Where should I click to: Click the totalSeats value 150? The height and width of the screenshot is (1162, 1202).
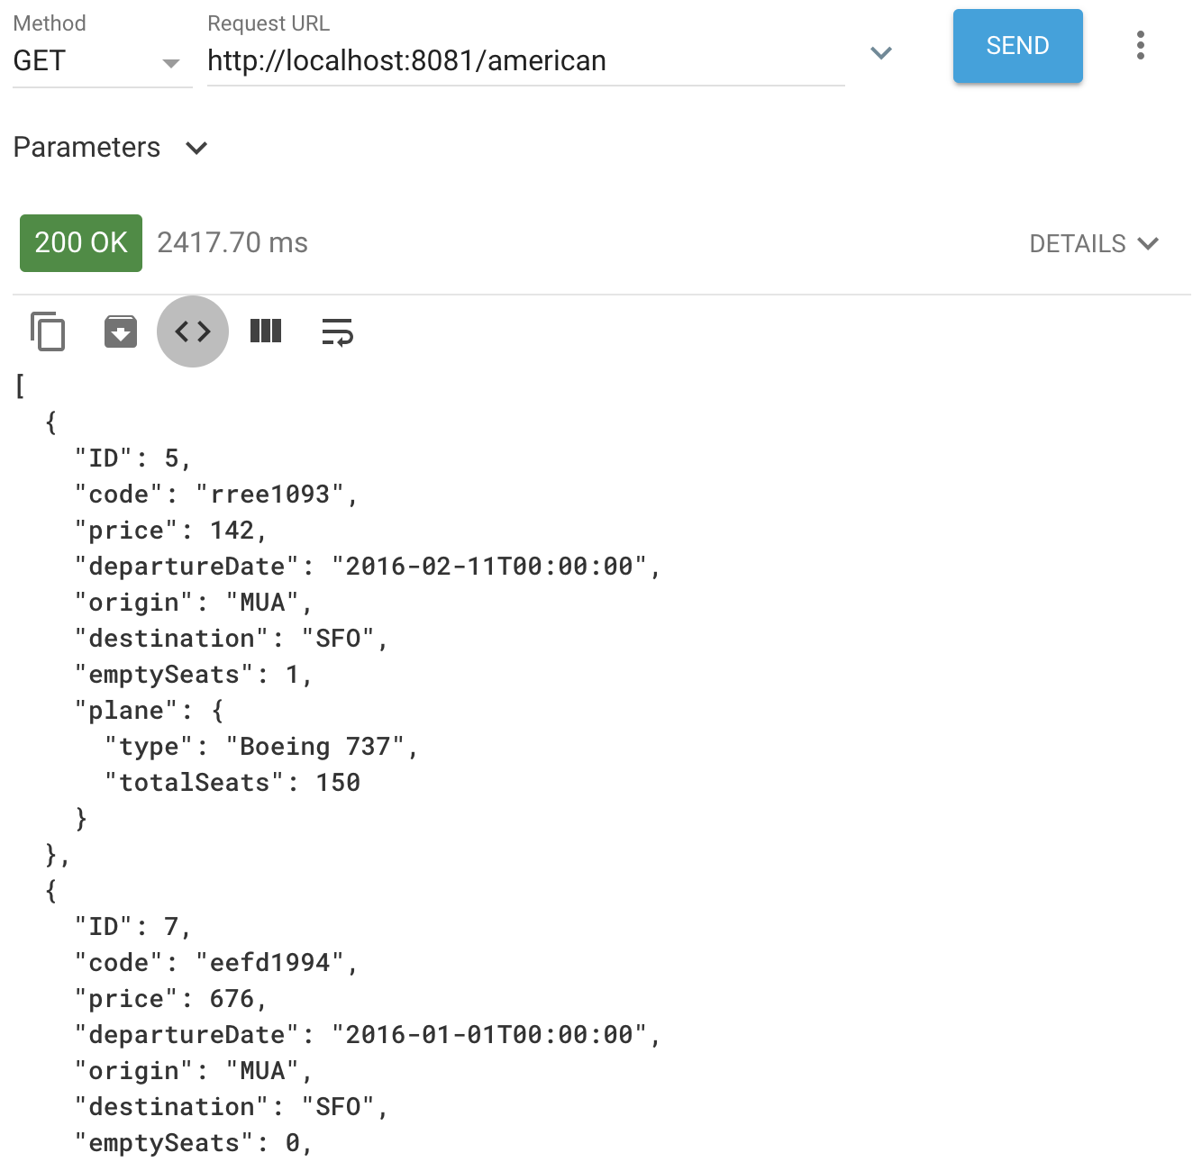click(x=338, y=783)
